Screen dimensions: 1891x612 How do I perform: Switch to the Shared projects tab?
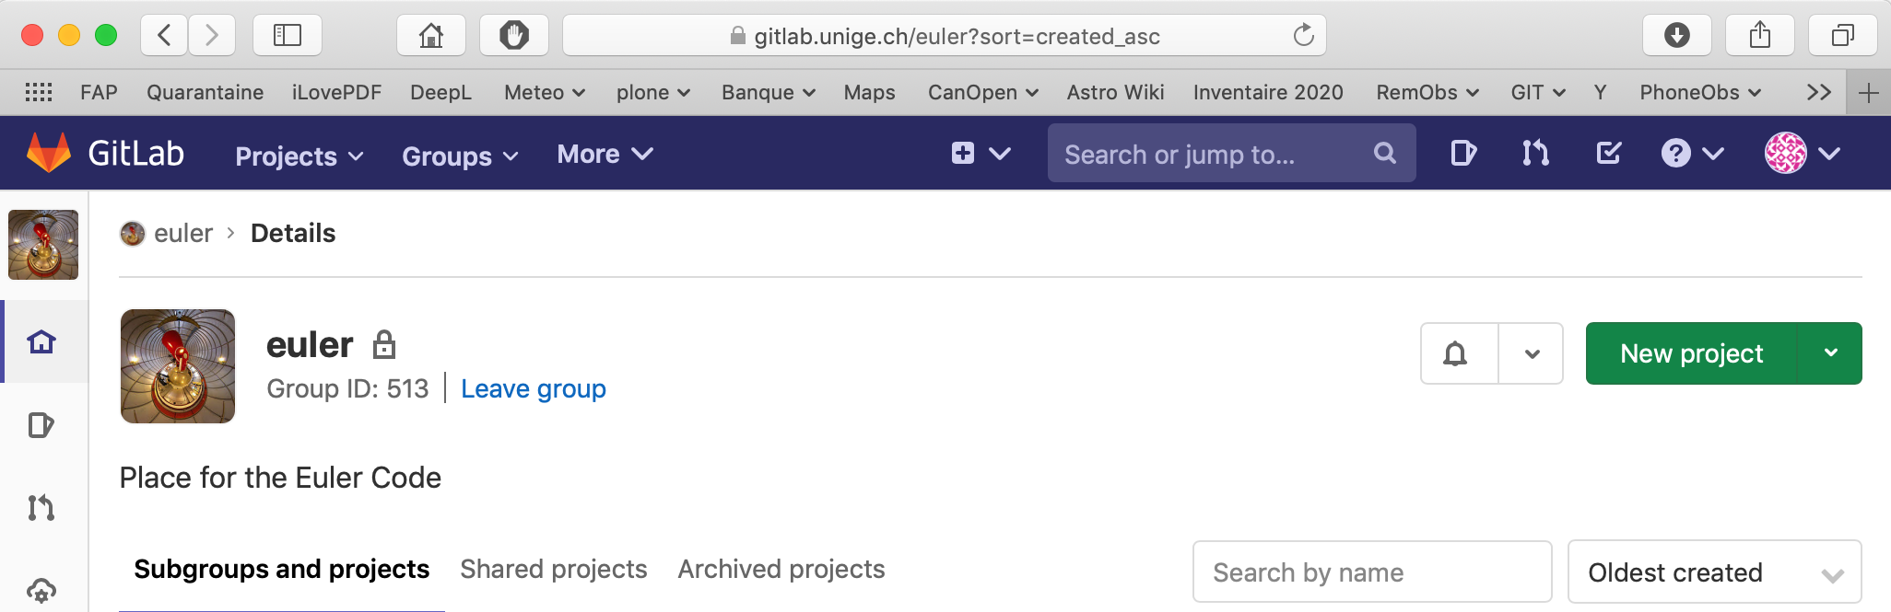coord(553,569)
